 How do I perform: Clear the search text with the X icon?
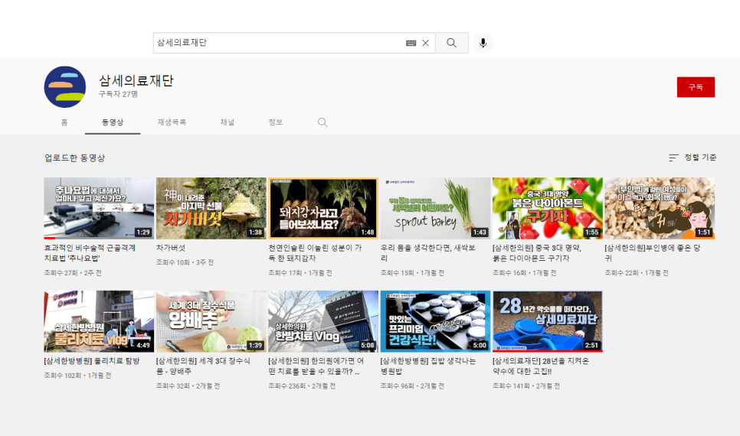coord(425,43)
